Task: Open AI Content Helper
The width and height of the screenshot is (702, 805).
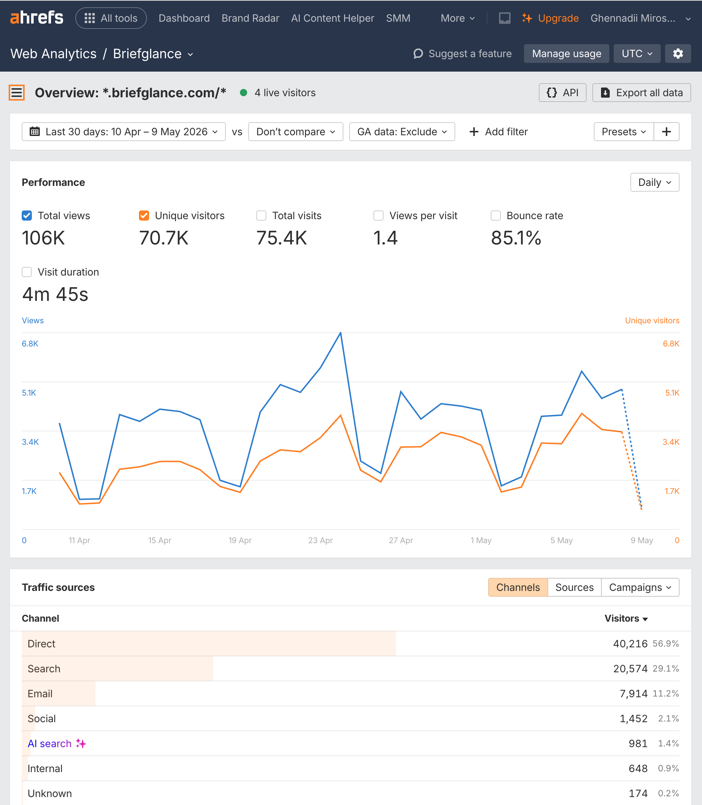Action: click(333, 18)
